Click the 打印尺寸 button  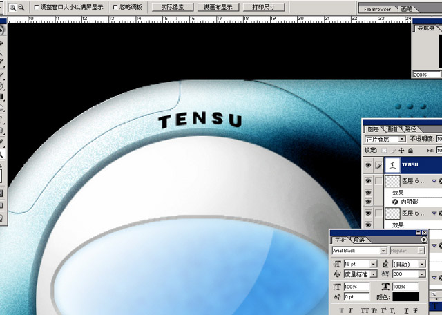pos(264,8)
